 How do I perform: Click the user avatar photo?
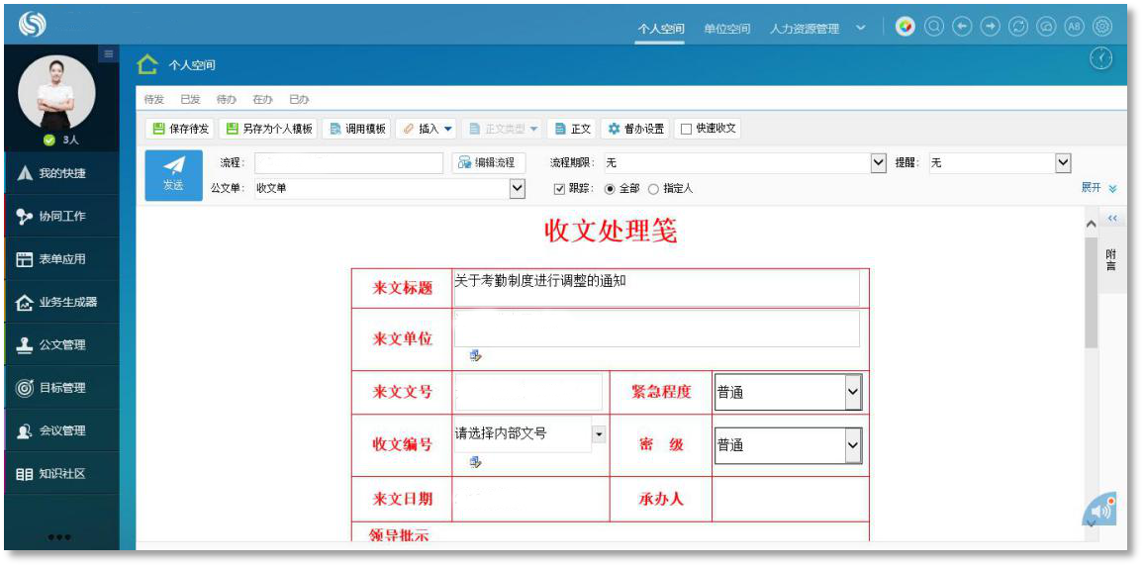tap(57, 93)
